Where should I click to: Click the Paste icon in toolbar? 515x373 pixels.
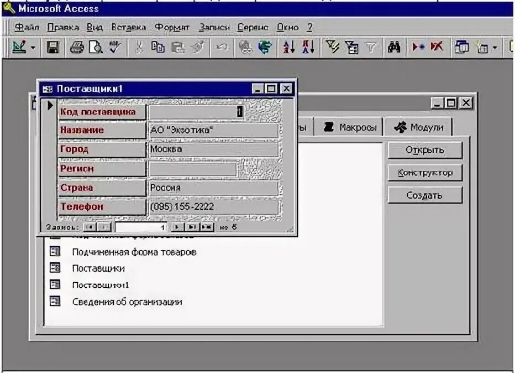(178, 48)
